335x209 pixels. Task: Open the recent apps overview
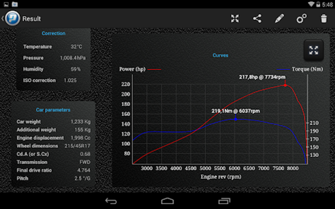[x=224, y=201]
